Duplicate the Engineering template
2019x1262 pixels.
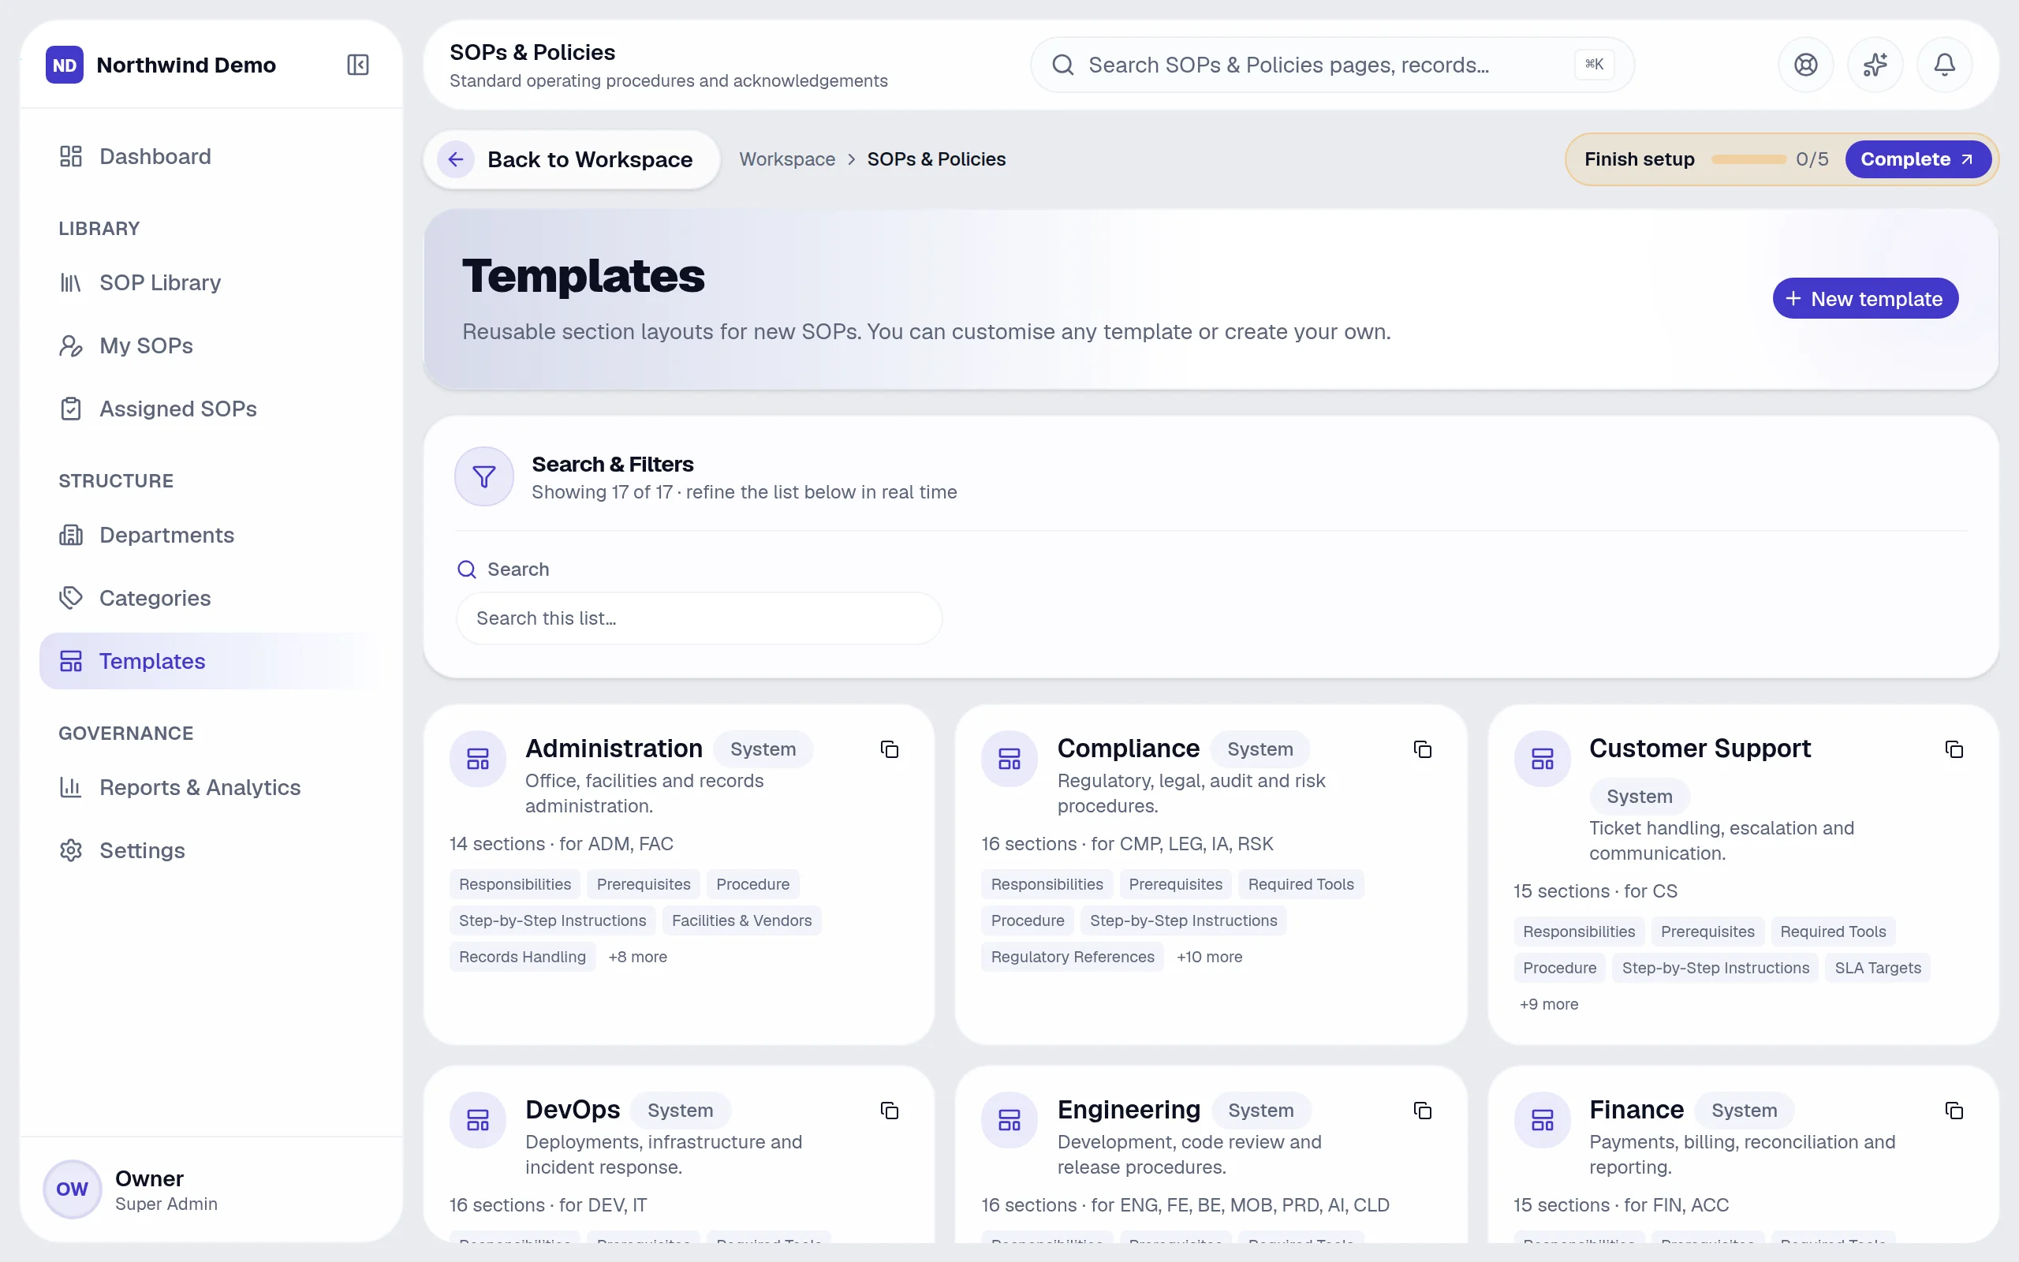point(1423,1111)
